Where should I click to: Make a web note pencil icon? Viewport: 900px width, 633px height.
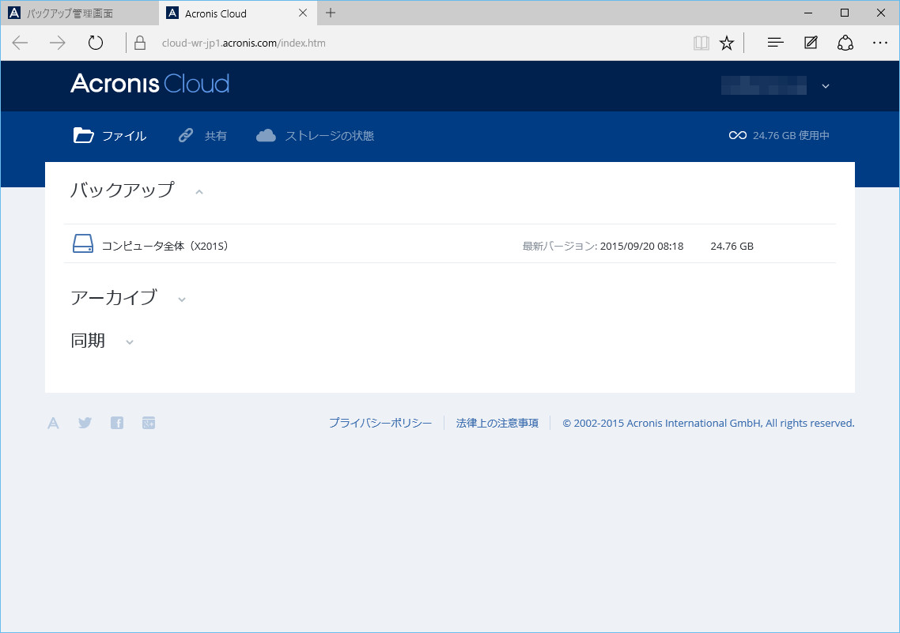click(811, 43)
